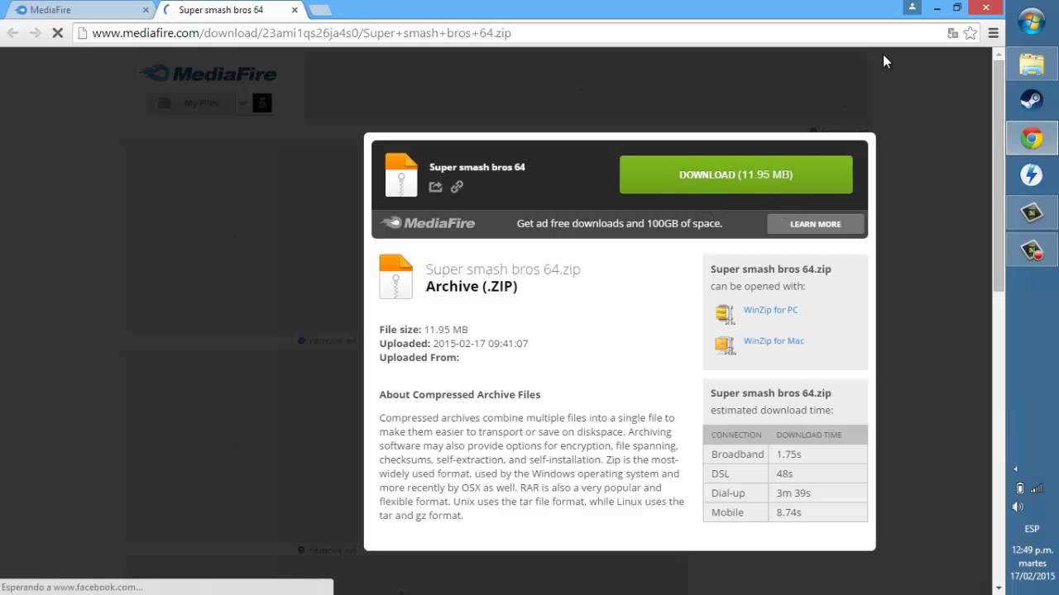
Task: Click the fifth taskbar app icon below lightning bolt
Action: [x=1032, y=213]
